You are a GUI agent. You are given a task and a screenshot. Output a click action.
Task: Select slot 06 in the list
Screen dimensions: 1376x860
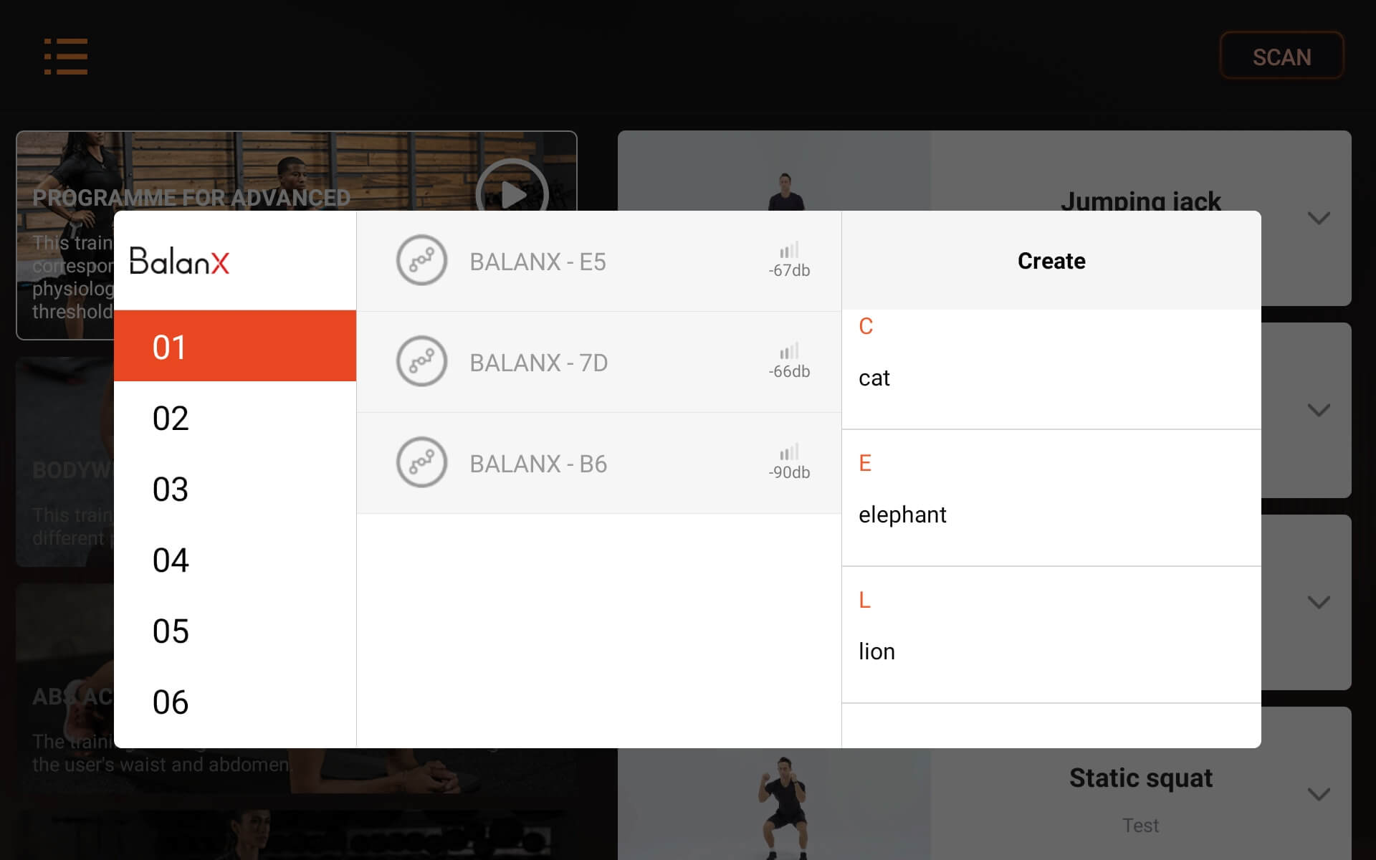pos(235,702)
